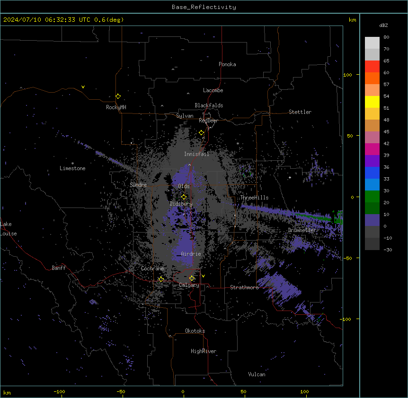This screenshot has height=398, width=408.
Task: Pick the royal blue 33-36 dBZ legend swatch
Action: pos(372,173)
